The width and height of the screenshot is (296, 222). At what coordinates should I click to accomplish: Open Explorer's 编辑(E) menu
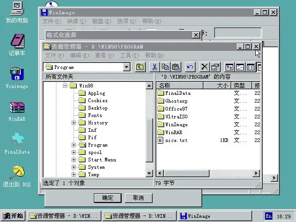(80, 55)
